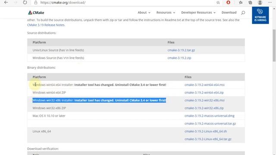Open CMake 3.19 Release Notes link
The width and height of the screenshot is (276, 155).
pos(46,25)
